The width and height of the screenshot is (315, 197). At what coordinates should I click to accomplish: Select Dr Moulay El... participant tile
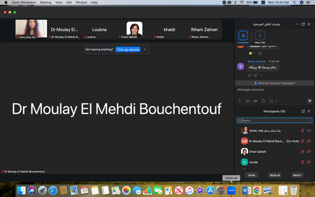pyautogui.click(x=64, y=30)
